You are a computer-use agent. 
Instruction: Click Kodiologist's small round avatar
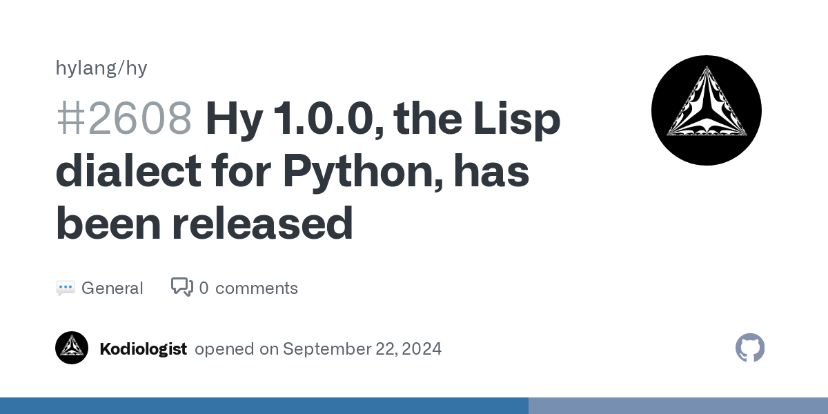[x=72, y=348]
